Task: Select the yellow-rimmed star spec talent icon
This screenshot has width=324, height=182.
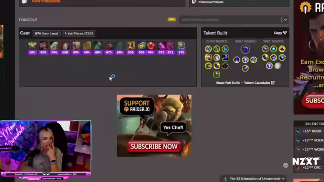Action: tap(282, 49)
